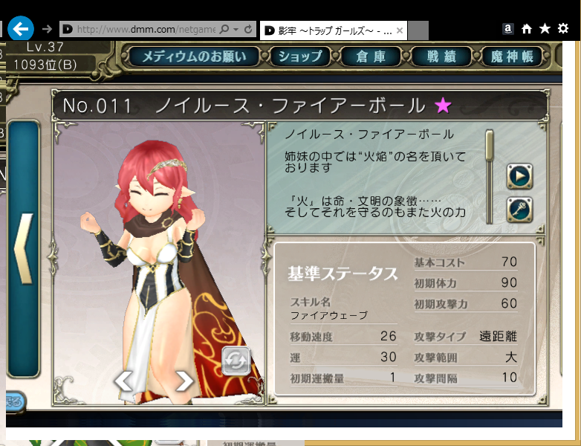Click the description text scrollbar handle
The height and width of the screenshot is (446, 581).
(490, 145)
